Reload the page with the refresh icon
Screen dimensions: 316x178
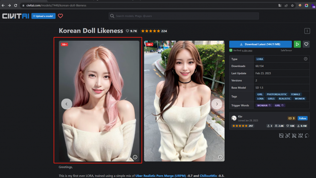(15, 6)
